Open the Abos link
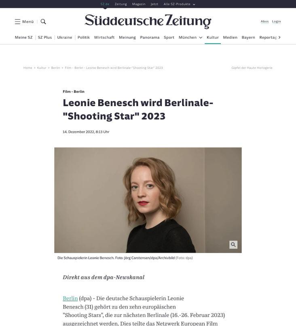Screen dimensions: 296x326 [x=264, y=21]
